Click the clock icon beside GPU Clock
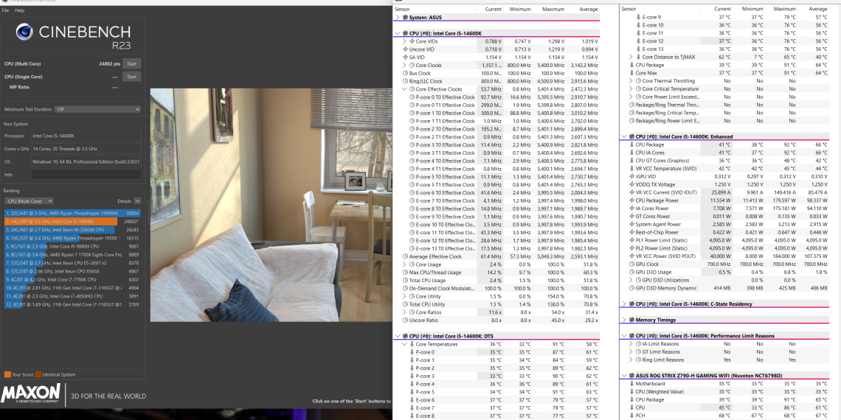The height and width of the screenshot is (420, 841). click(631, 264)
